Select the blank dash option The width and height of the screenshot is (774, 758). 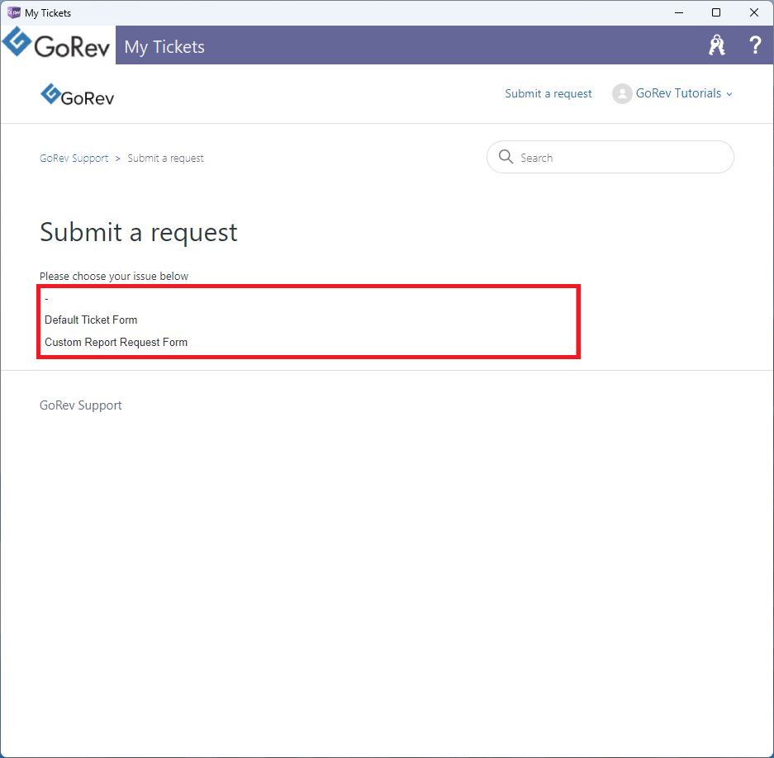tap(306, 299)
